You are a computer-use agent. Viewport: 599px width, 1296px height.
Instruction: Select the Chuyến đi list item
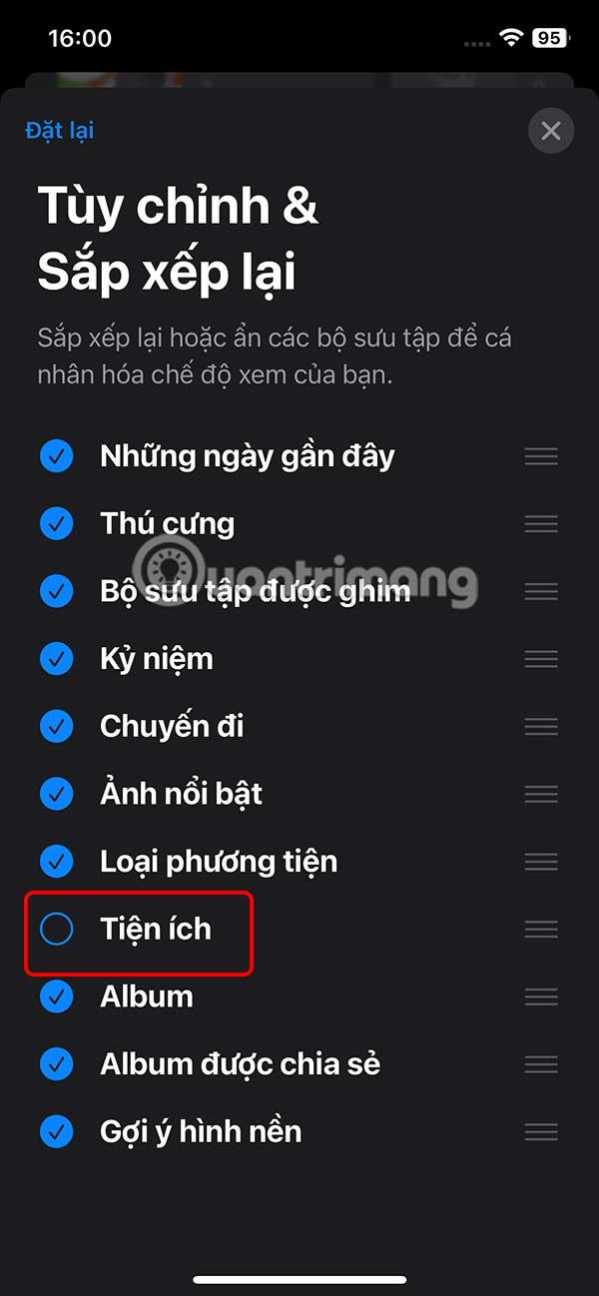click(x=299, y=727)
